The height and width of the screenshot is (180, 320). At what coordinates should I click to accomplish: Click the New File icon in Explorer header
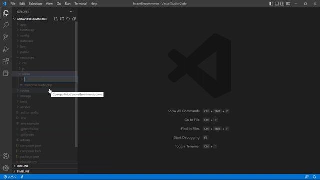(x=56, y=19)
